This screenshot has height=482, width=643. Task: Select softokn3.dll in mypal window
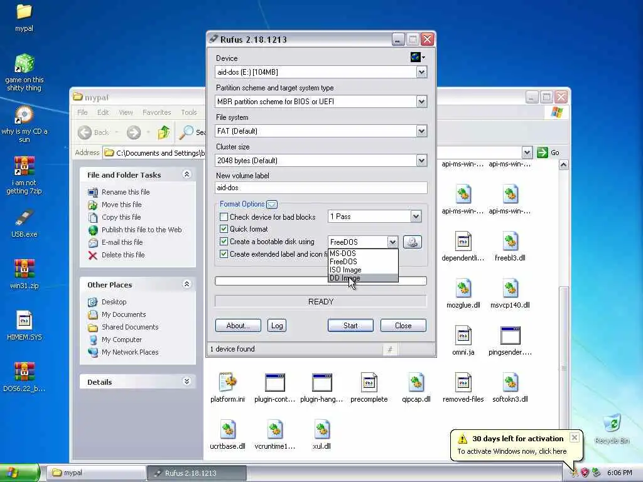tap(510, 388)
